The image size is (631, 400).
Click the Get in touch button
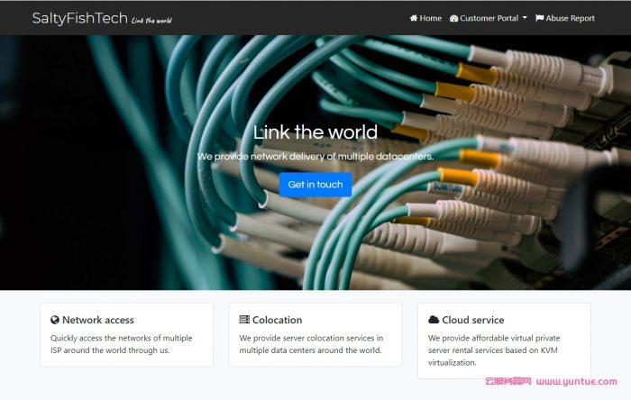coord(315,185)
